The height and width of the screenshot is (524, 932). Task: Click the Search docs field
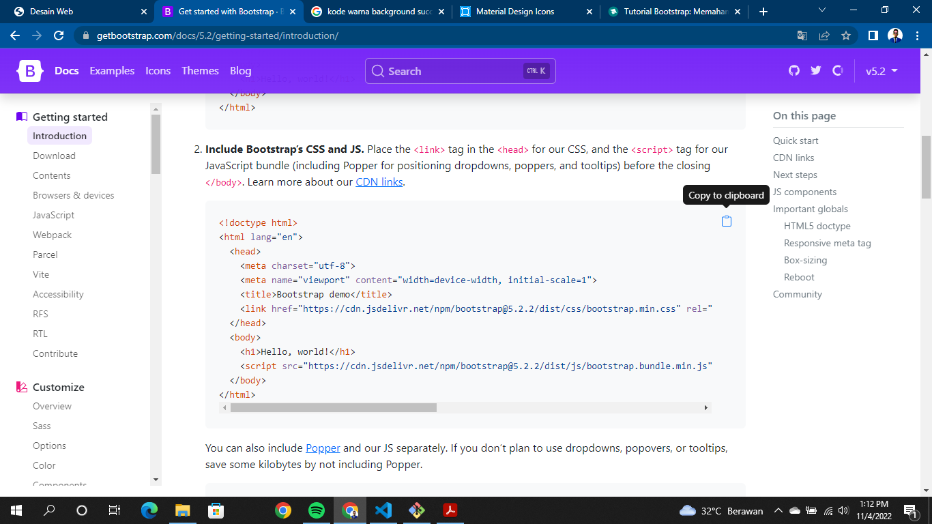point(461,71)
